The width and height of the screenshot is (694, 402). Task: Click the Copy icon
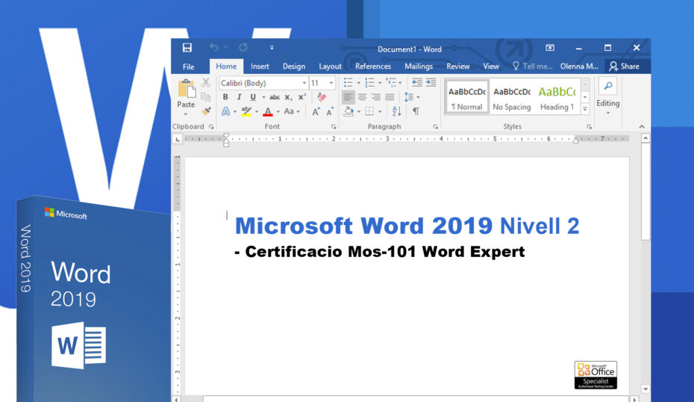[206, 96]
